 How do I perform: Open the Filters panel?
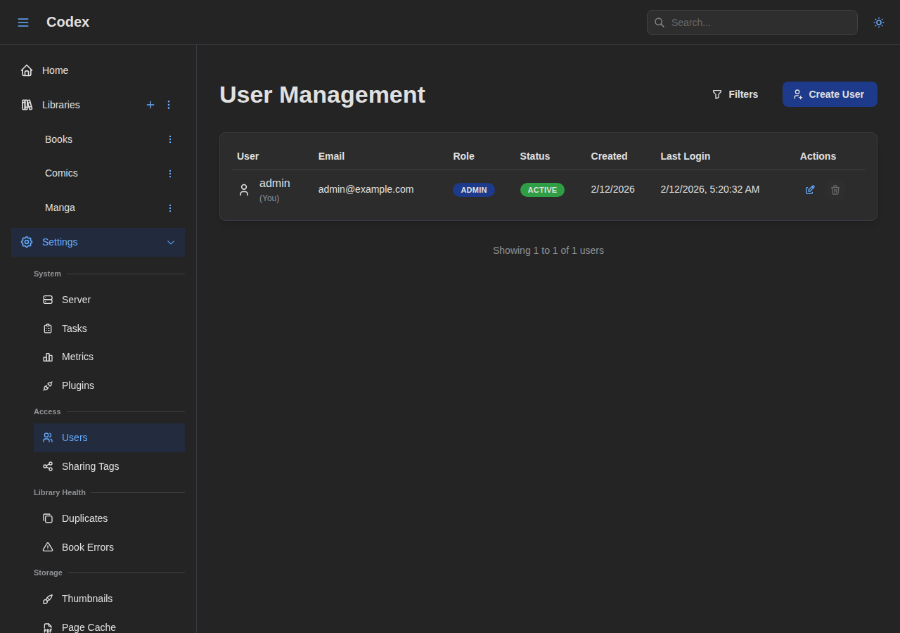click(735, 94)
